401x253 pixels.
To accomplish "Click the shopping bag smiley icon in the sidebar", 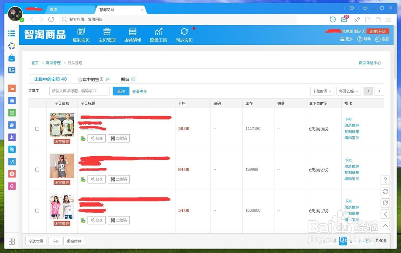I will pos(12,58).
